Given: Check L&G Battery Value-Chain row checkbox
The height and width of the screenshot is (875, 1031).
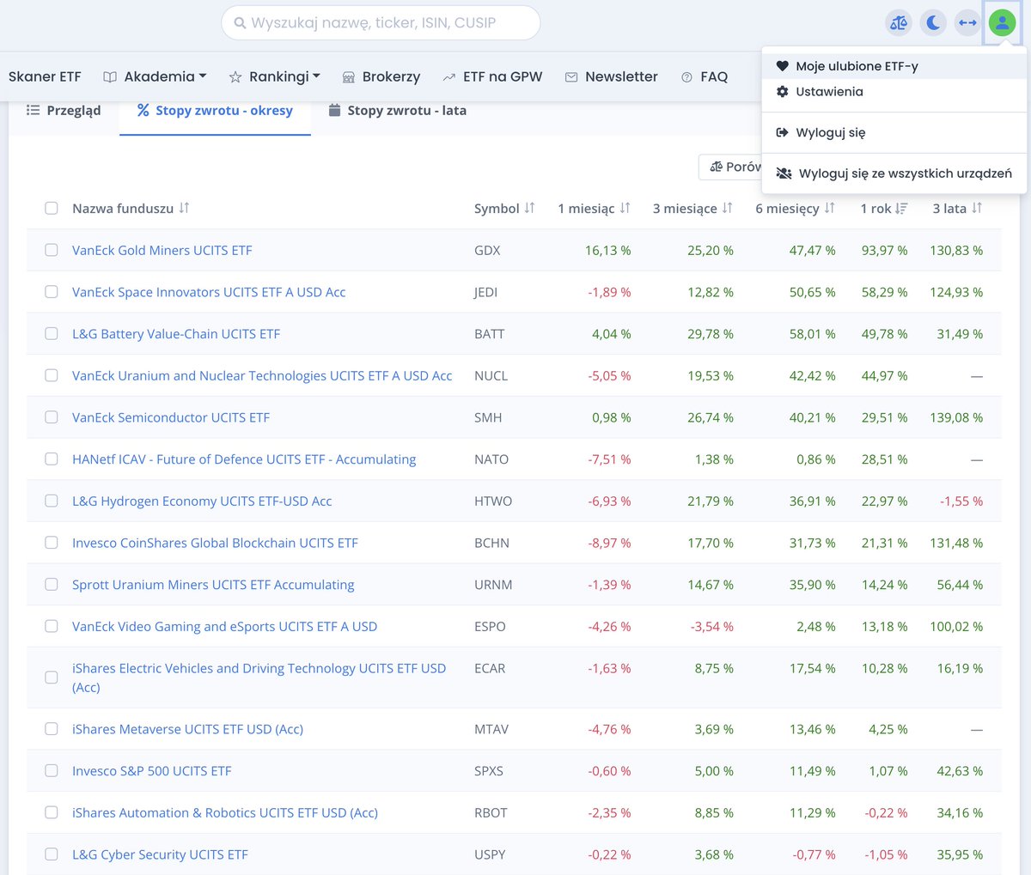Looking at the screenshot, I should [52, 333].
